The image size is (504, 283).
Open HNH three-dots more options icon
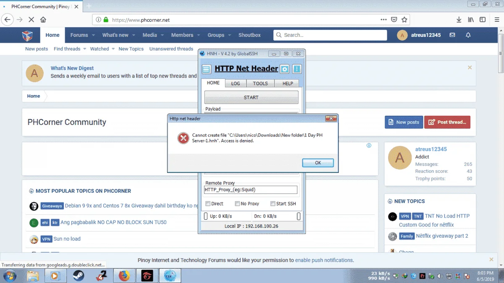(x=297, y=69)
